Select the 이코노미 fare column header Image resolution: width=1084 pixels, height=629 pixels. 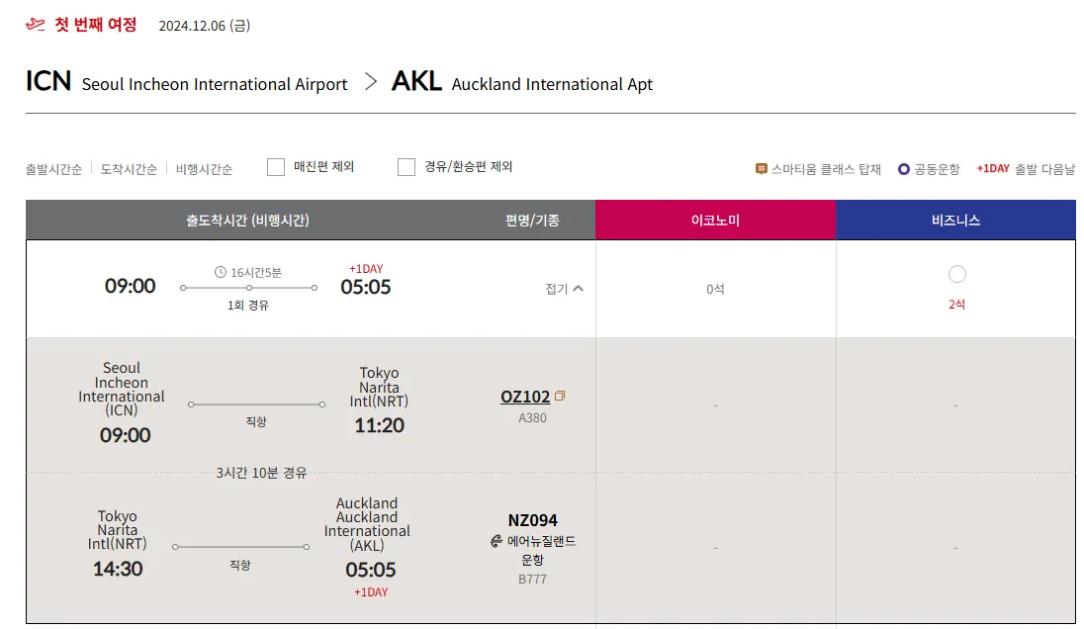pyautogui.click(x=715, y=221)
